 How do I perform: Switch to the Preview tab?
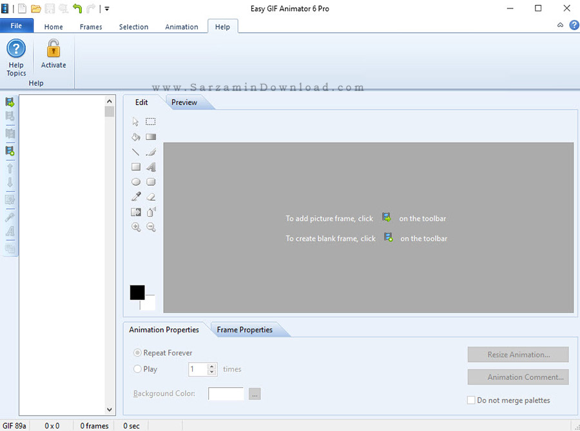click(184, 103)
